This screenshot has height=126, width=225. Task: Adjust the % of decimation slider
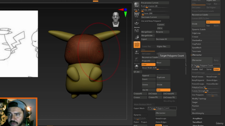(x=155, y=6)
